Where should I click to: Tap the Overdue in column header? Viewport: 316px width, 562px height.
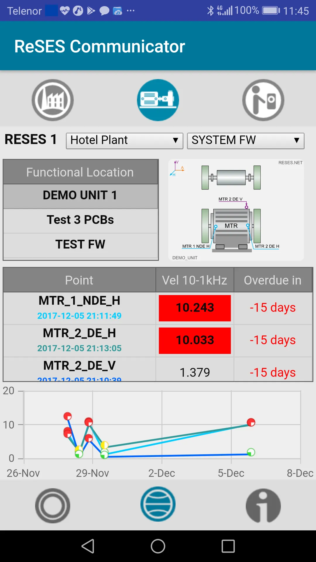pyautogui.click(x=273, y=280)
